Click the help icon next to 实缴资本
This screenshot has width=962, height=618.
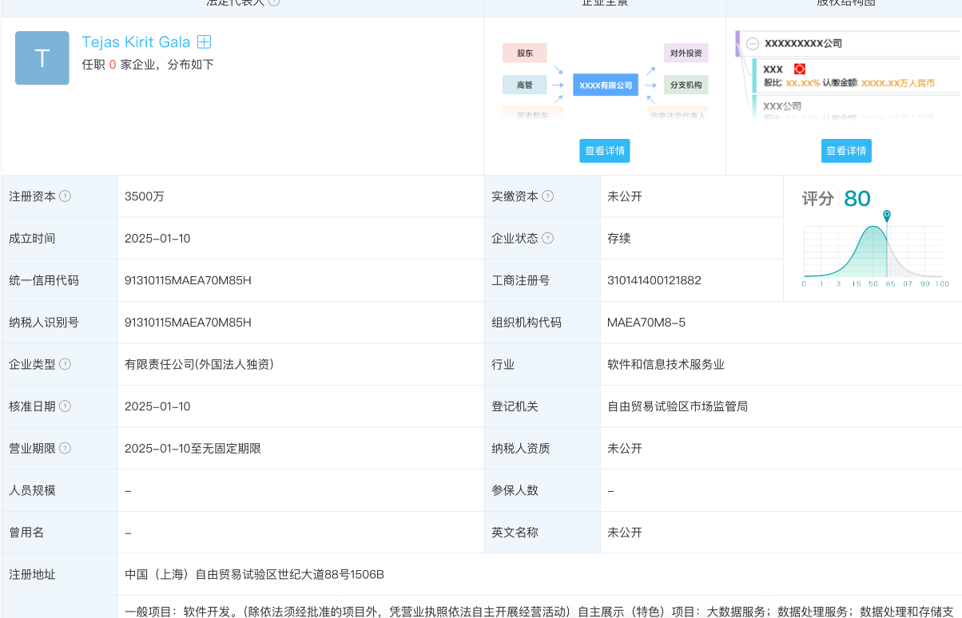point(547,196)
